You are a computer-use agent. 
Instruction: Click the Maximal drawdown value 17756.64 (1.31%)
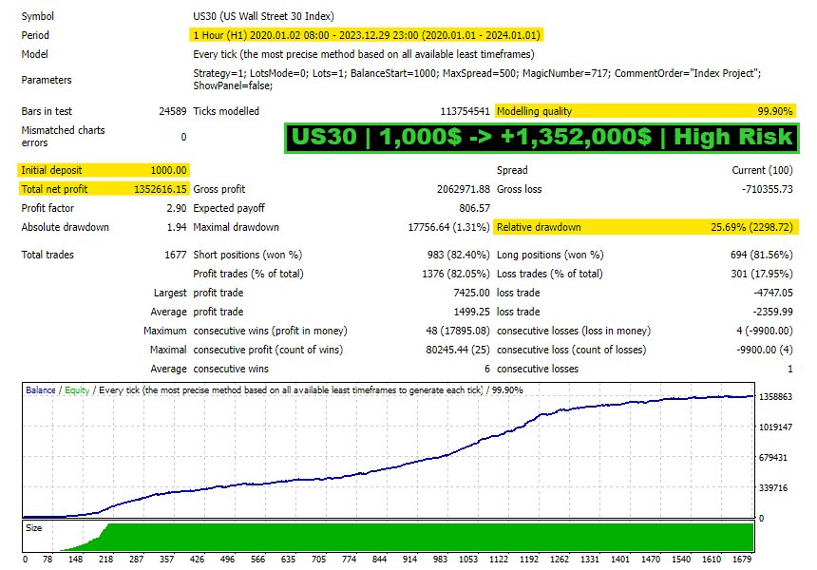click(448, 227)
